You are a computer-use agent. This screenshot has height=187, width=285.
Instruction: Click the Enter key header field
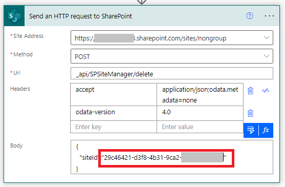point(114,127)
